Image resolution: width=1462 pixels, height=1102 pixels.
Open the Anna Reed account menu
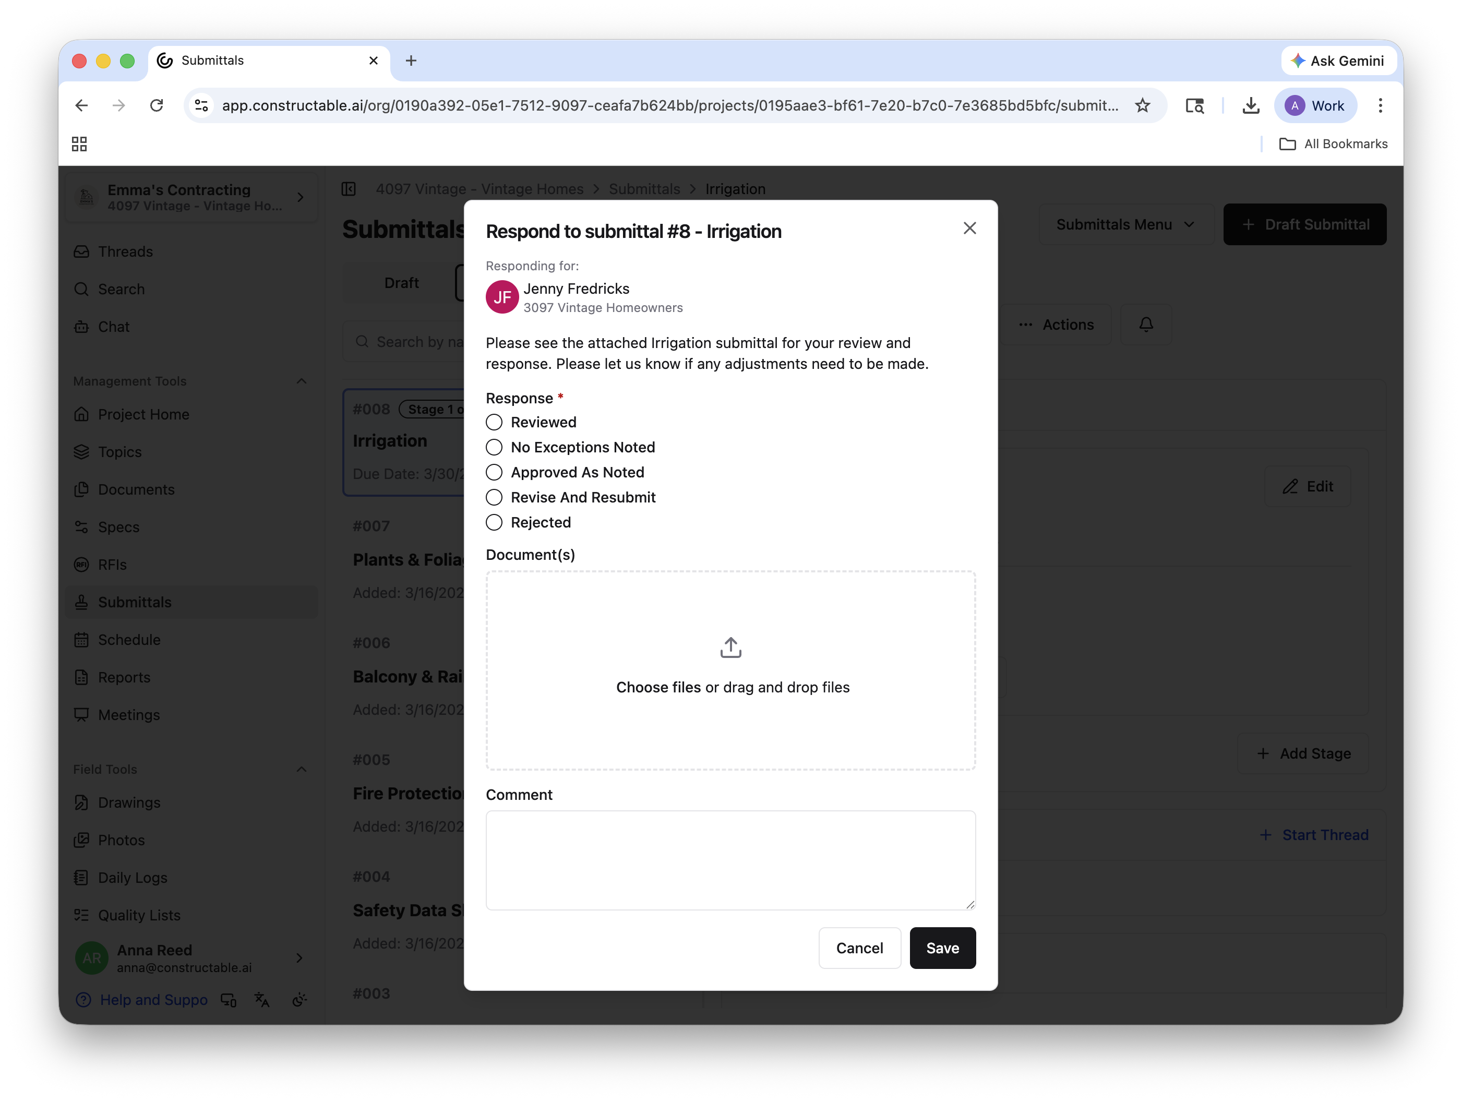[191, 958]
